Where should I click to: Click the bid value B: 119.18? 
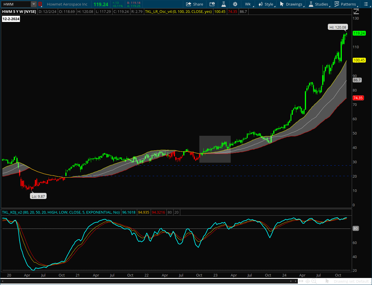pyautogui.click(x=134, y=3)
